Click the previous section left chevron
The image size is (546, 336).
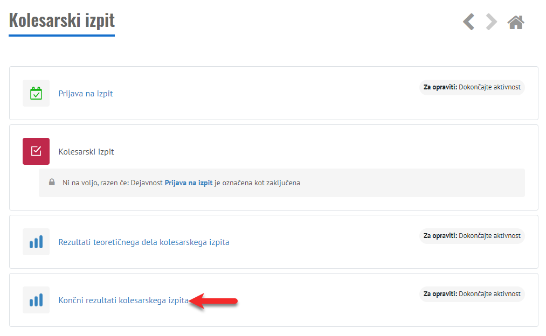point(469,22)
